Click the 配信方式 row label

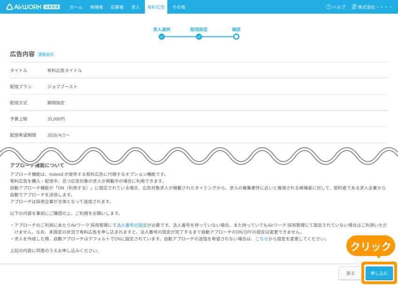pyautogui.click(x=18, y=103)
